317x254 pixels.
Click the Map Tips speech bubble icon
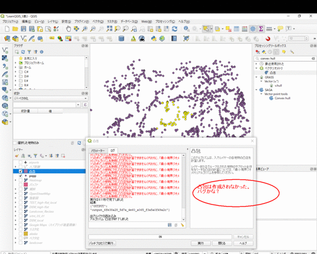click(x=280, y=29)
